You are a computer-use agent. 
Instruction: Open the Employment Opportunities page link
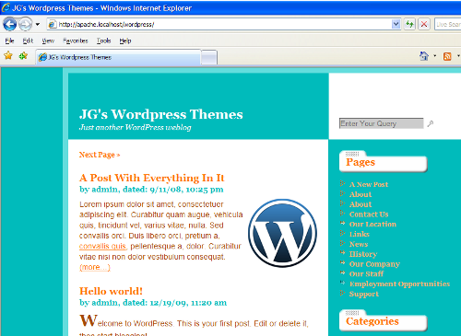pyautogui.click(x=399, y=284)
